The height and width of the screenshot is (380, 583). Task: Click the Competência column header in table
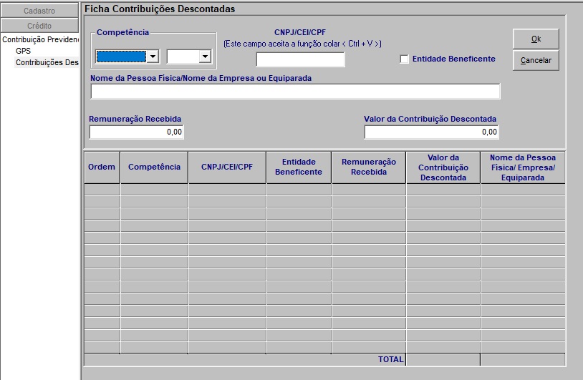[154, 167]
